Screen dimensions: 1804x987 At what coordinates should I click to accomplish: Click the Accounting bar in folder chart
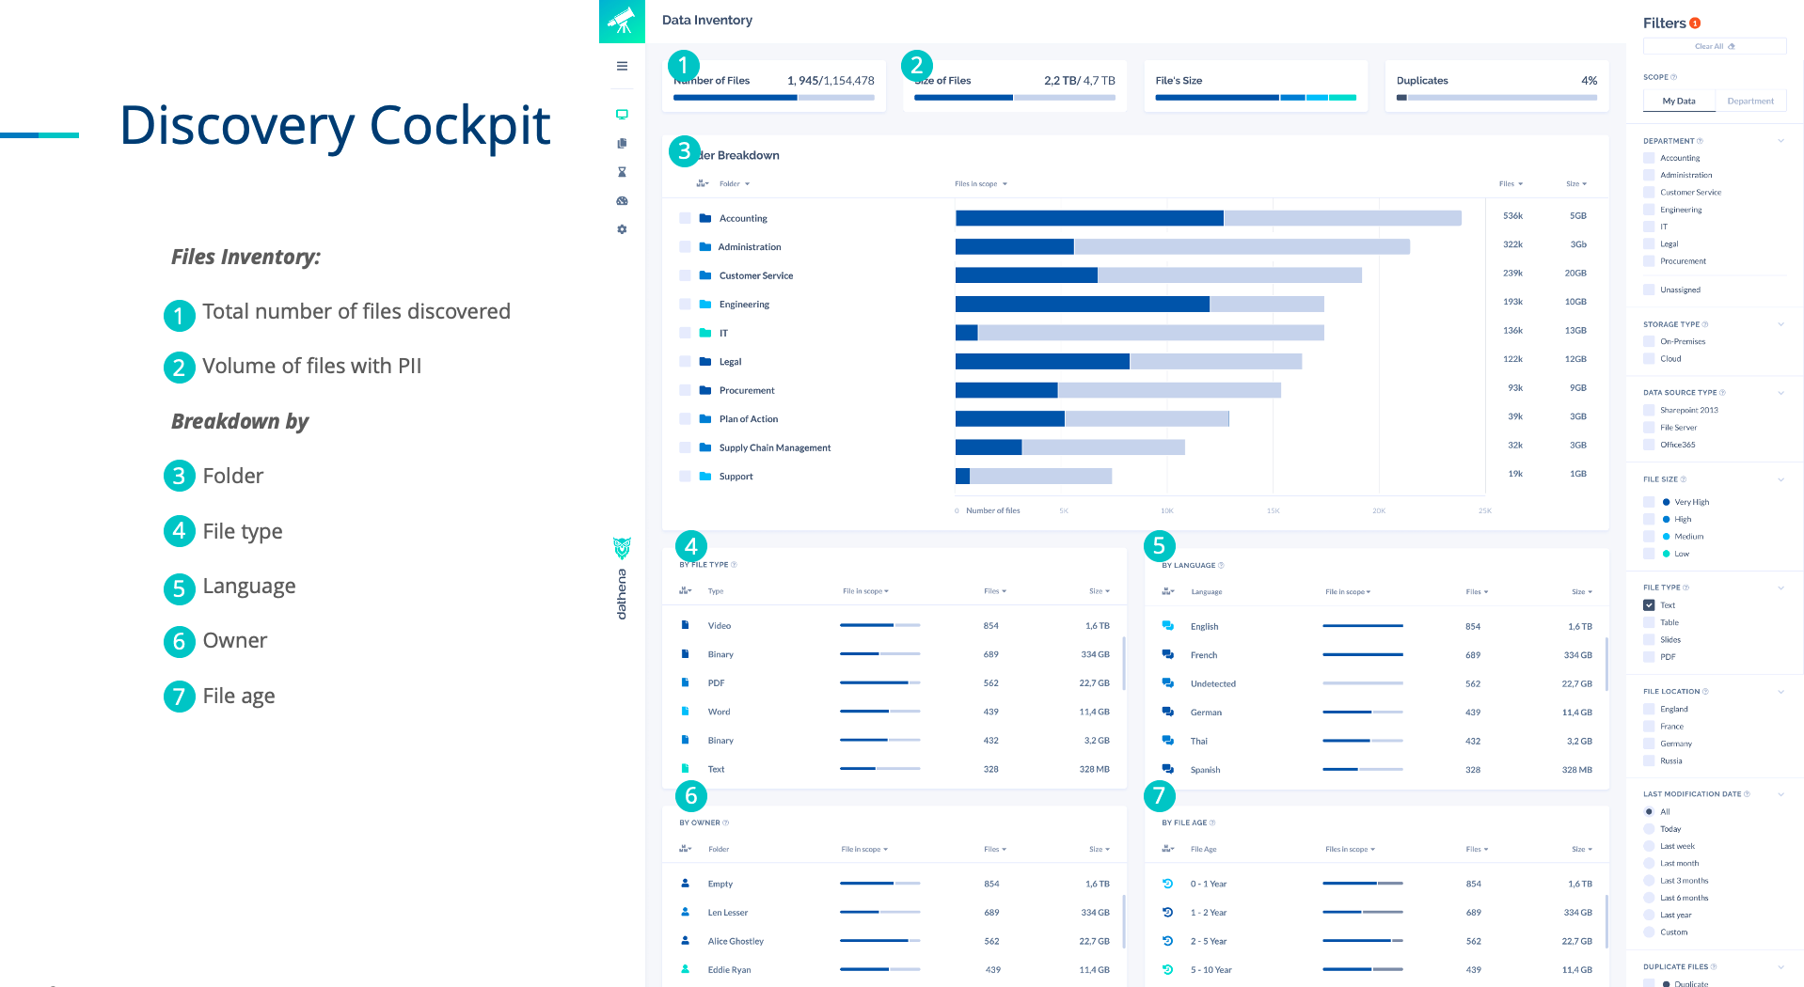pos(1209,218)
